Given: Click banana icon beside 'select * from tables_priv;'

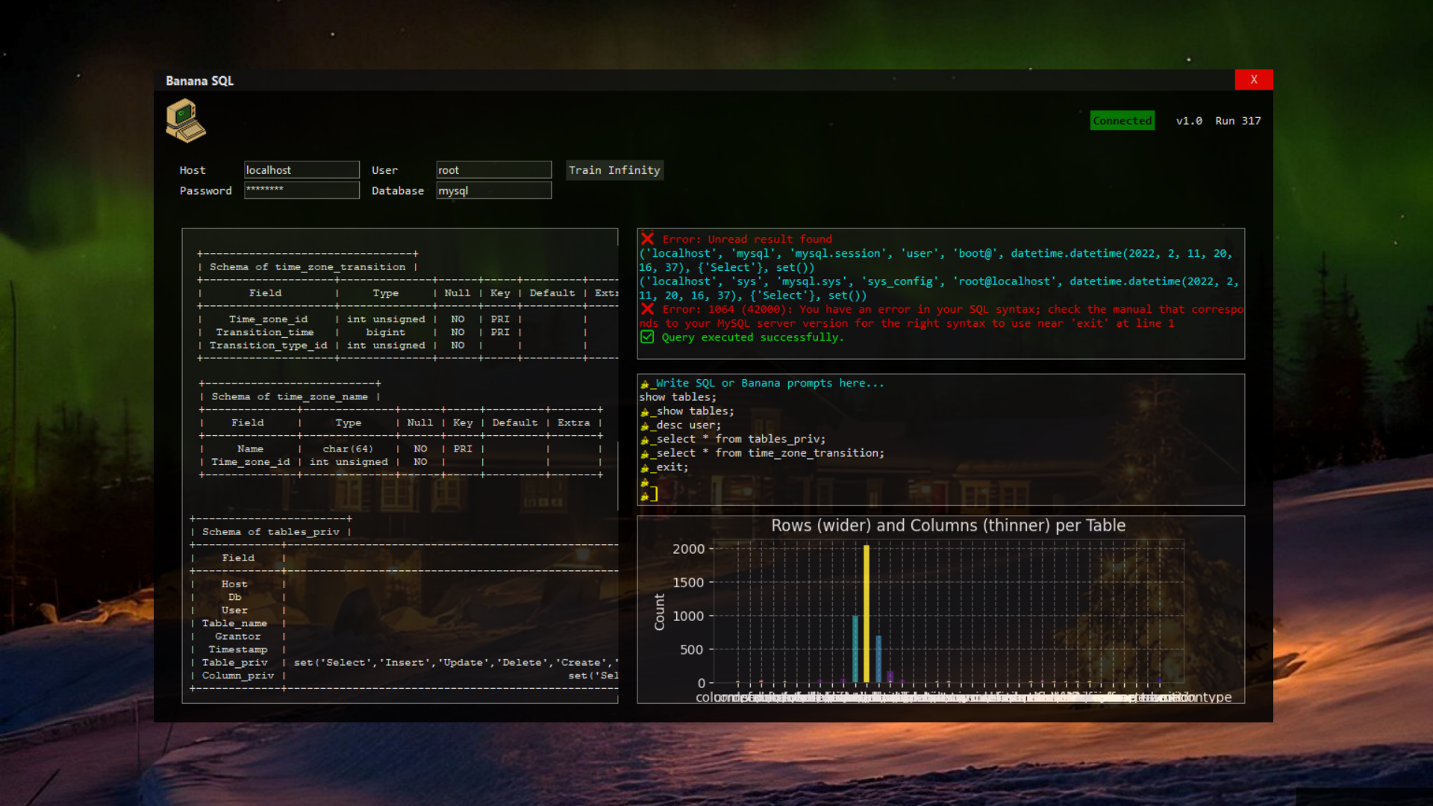Looking at the screenshot, I should tap(645, 440).
